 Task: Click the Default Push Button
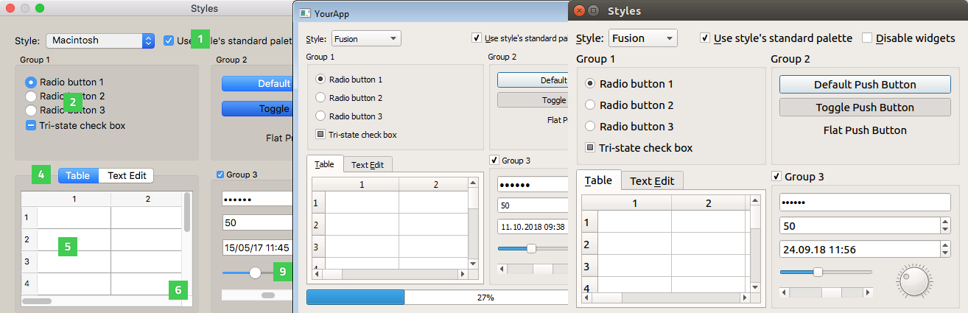[865, 85]
